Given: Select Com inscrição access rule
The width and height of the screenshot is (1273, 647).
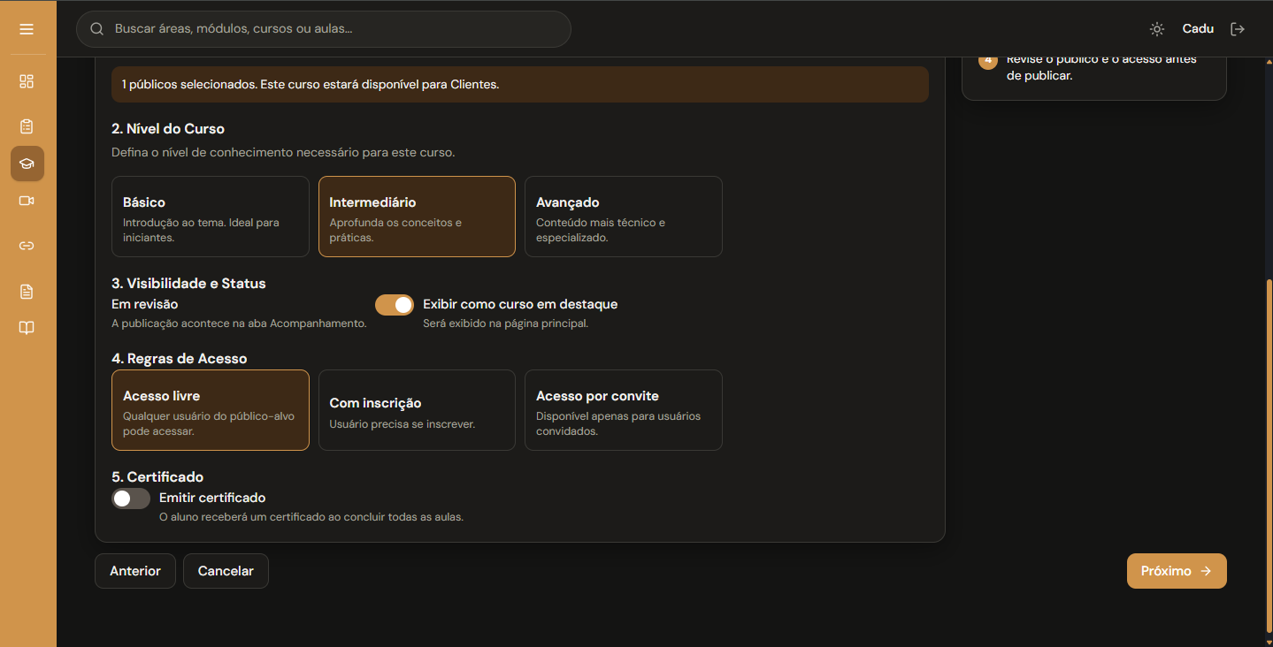Looking at the screenshot, I should point(417,410).
